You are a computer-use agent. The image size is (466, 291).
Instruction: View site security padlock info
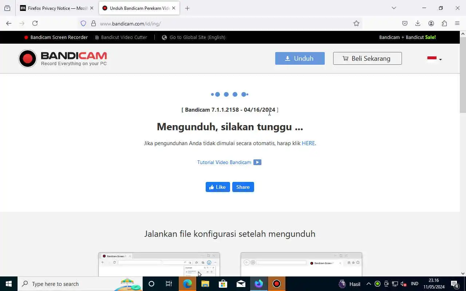(x=94, y=23)
